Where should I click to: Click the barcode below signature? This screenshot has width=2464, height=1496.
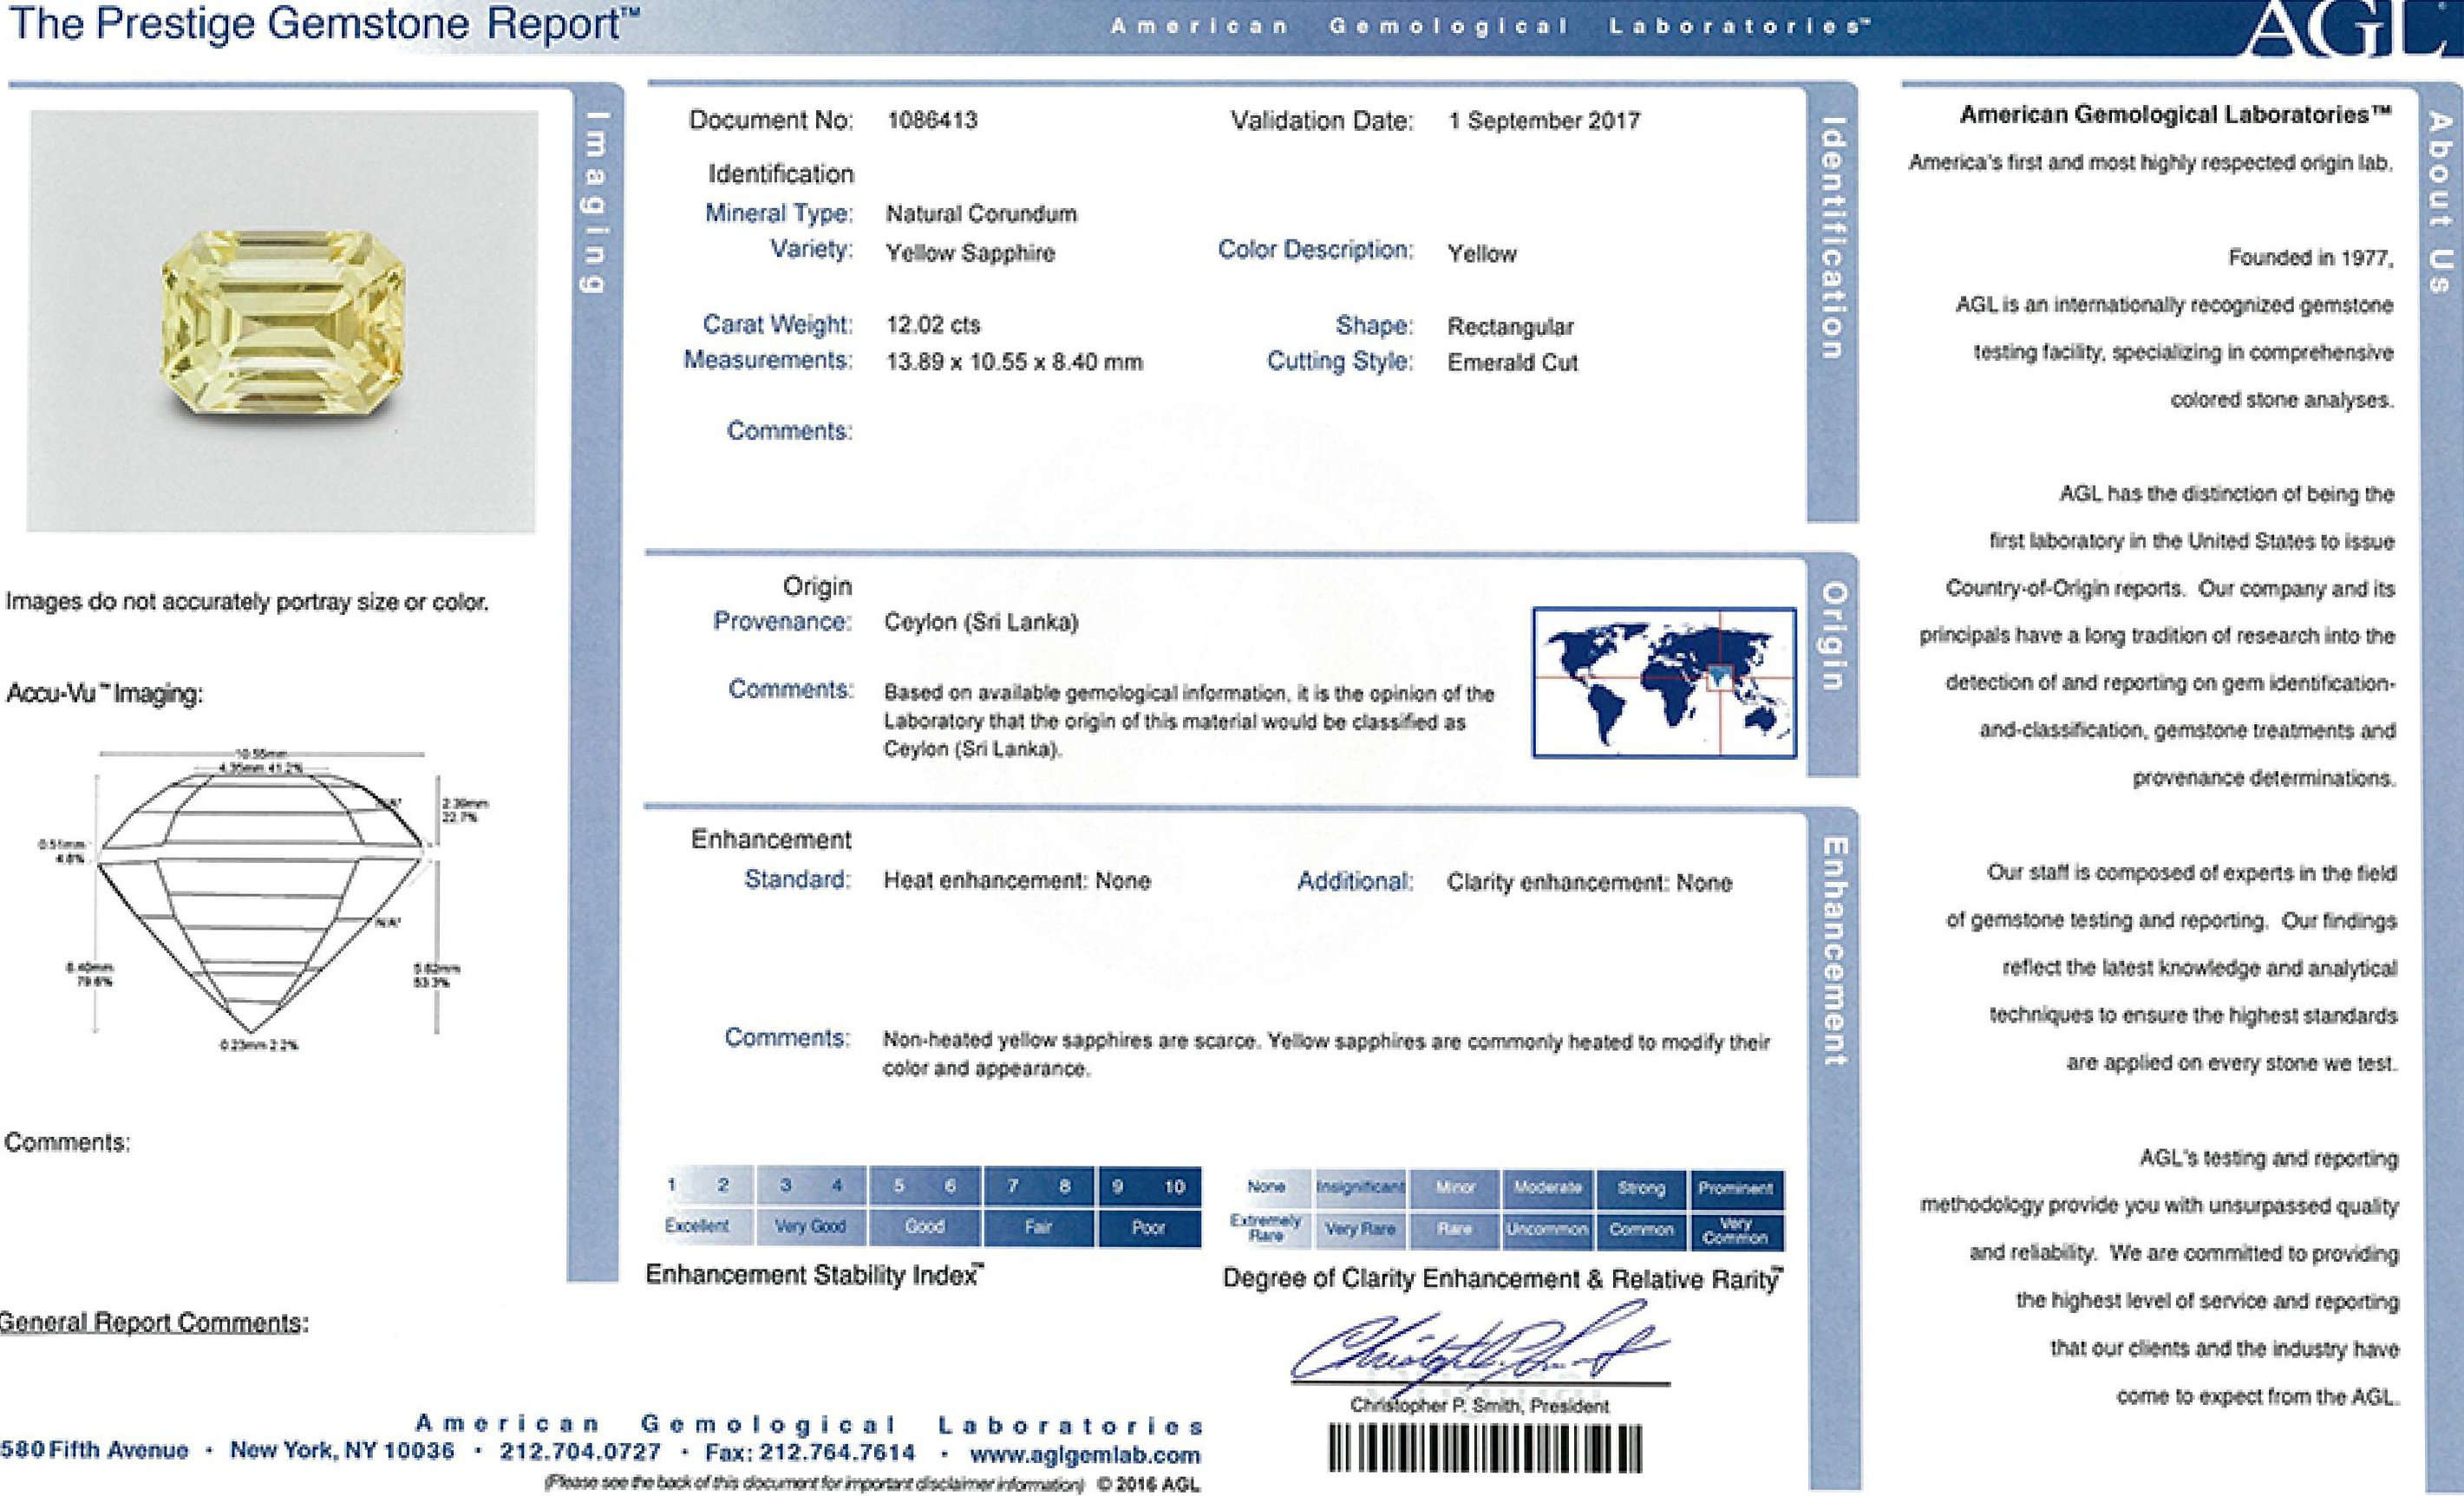click(x=1485, y=1448)
